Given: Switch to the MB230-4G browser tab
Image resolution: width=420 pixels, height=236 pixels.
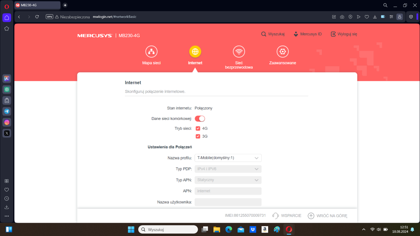Looking at the screenshot, I should pos(37,5).
